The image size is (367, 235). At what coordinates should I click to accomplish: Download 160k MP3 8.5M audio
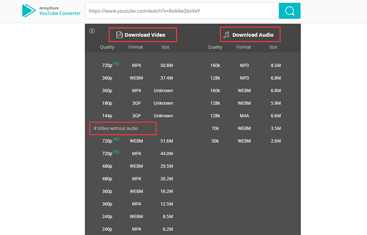(247, 65)
